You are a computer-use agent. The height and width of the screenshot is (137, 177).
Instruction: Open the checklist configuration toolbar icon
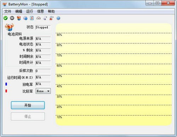coord(32,18)
